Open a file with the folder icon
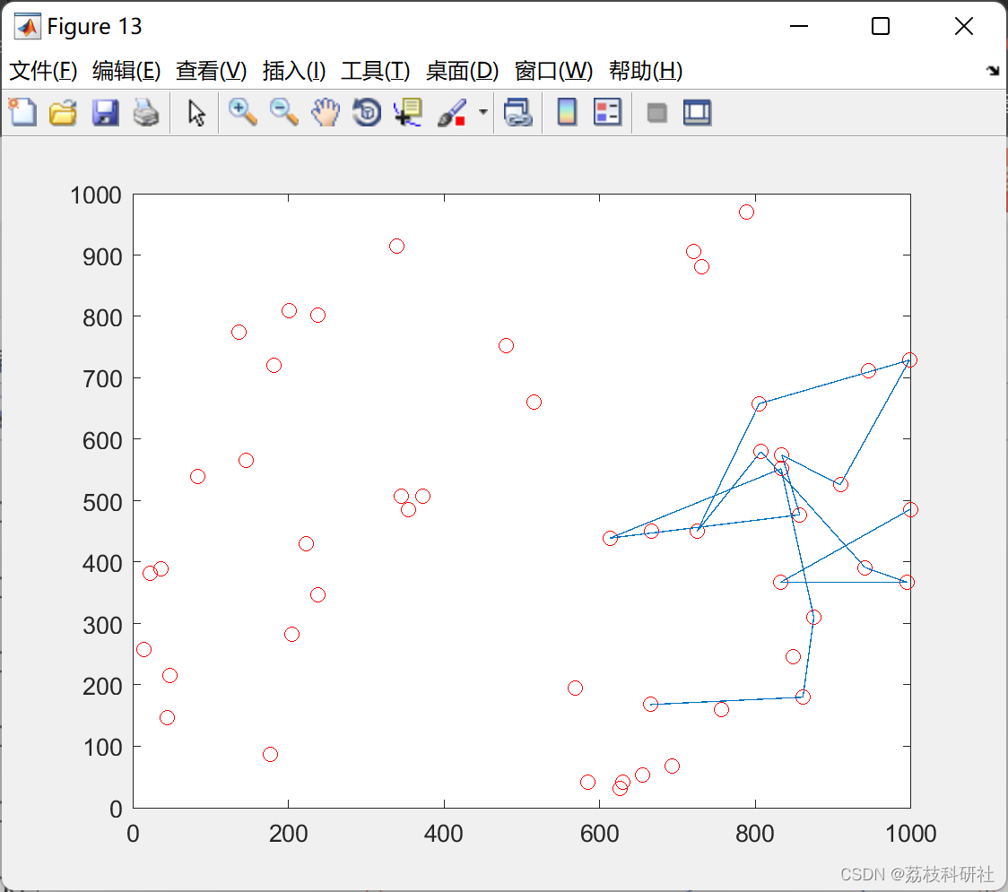Viewport: 1008px width, 892px height. pyautogui.click(x=63, y=112)
